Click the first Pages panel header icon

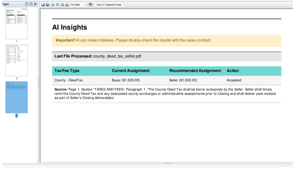(x=27, y=4)
